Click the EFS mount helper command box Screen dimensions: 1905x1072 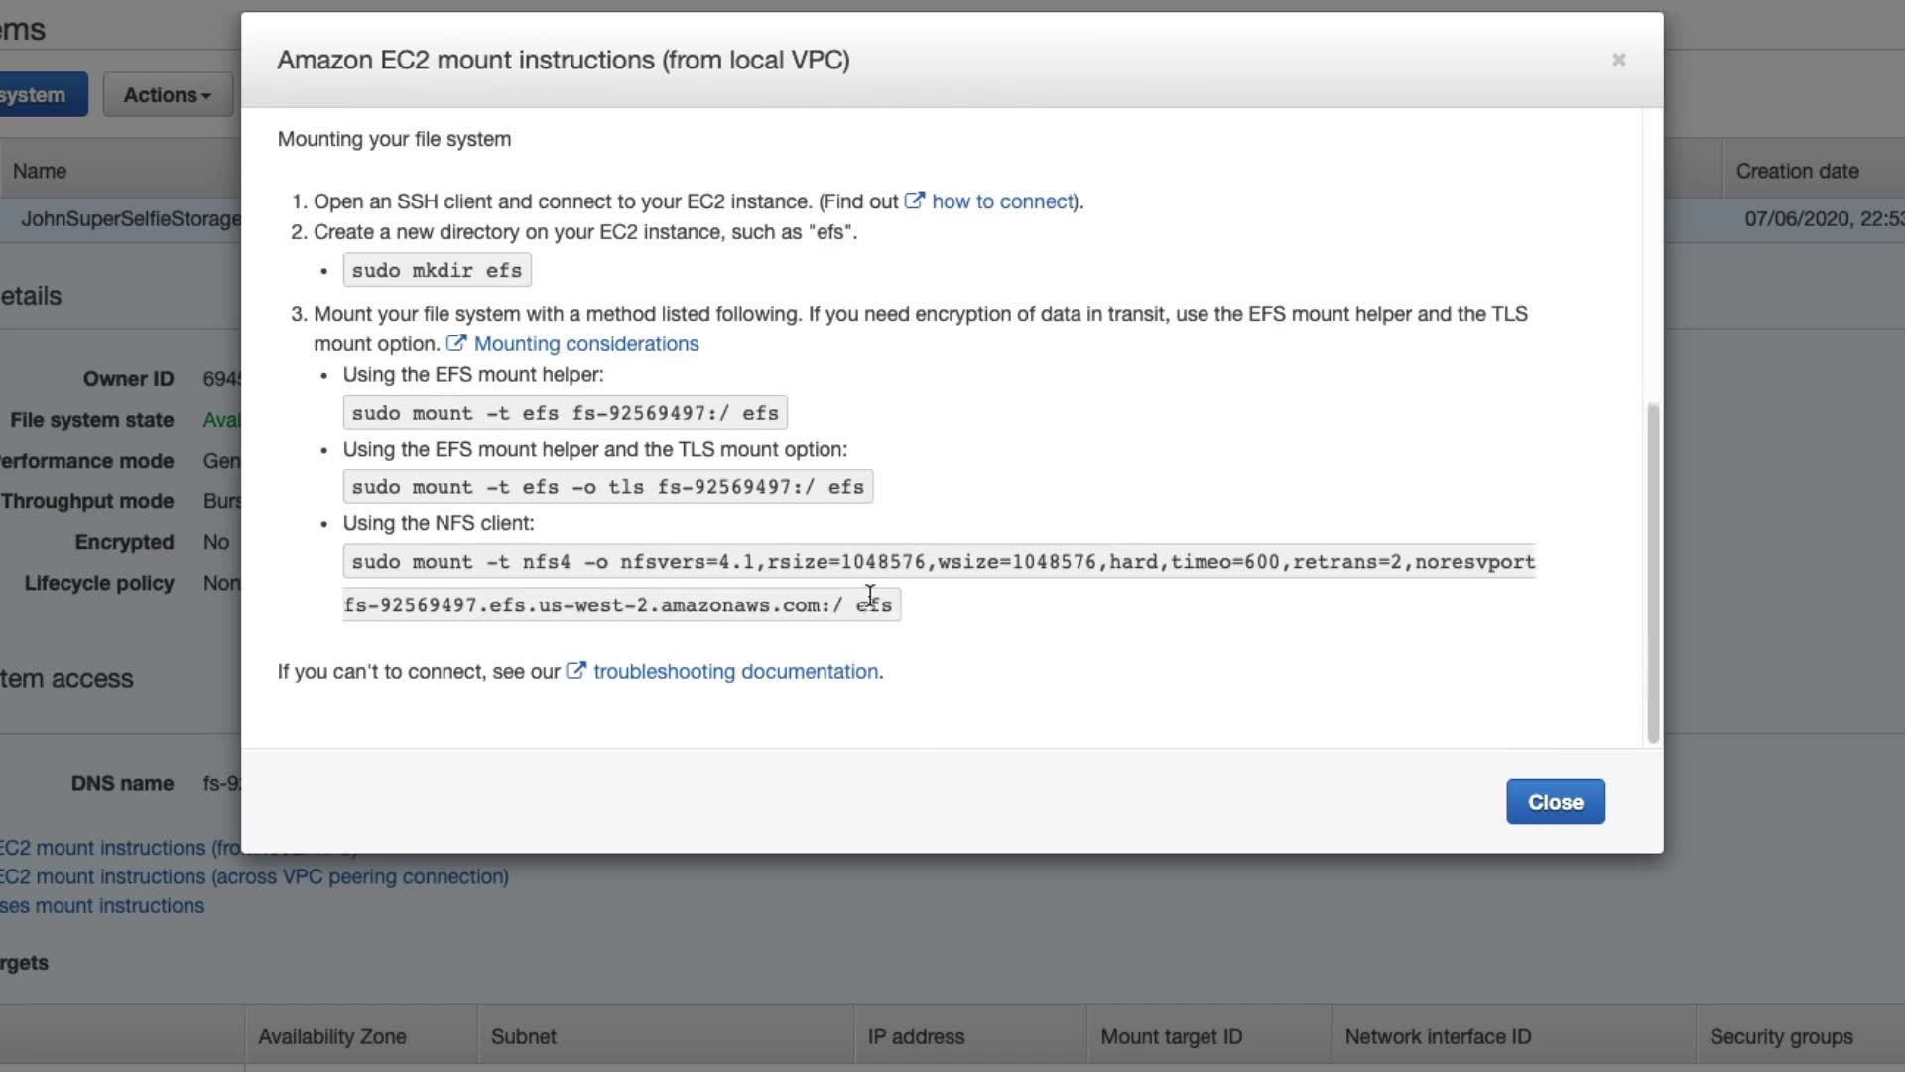(565, 413)
